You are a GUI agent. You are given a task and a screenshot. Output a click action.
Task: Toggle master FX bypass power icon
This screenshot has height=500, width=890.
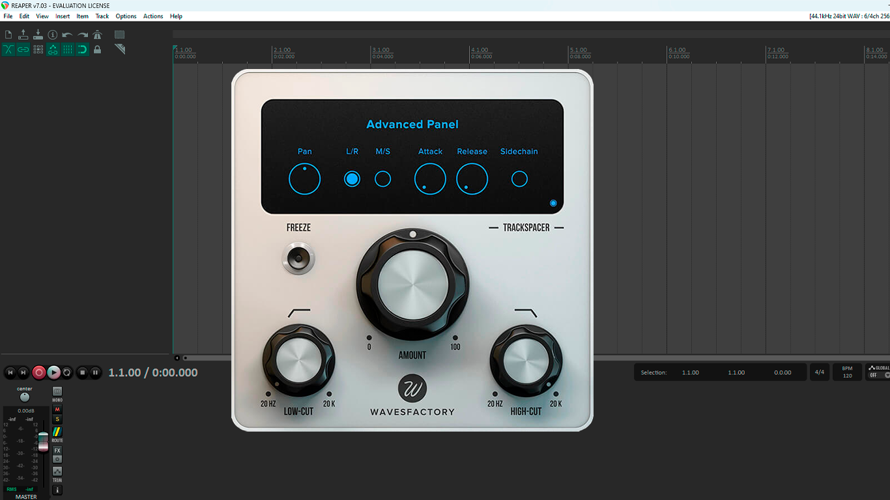point(57,459)
